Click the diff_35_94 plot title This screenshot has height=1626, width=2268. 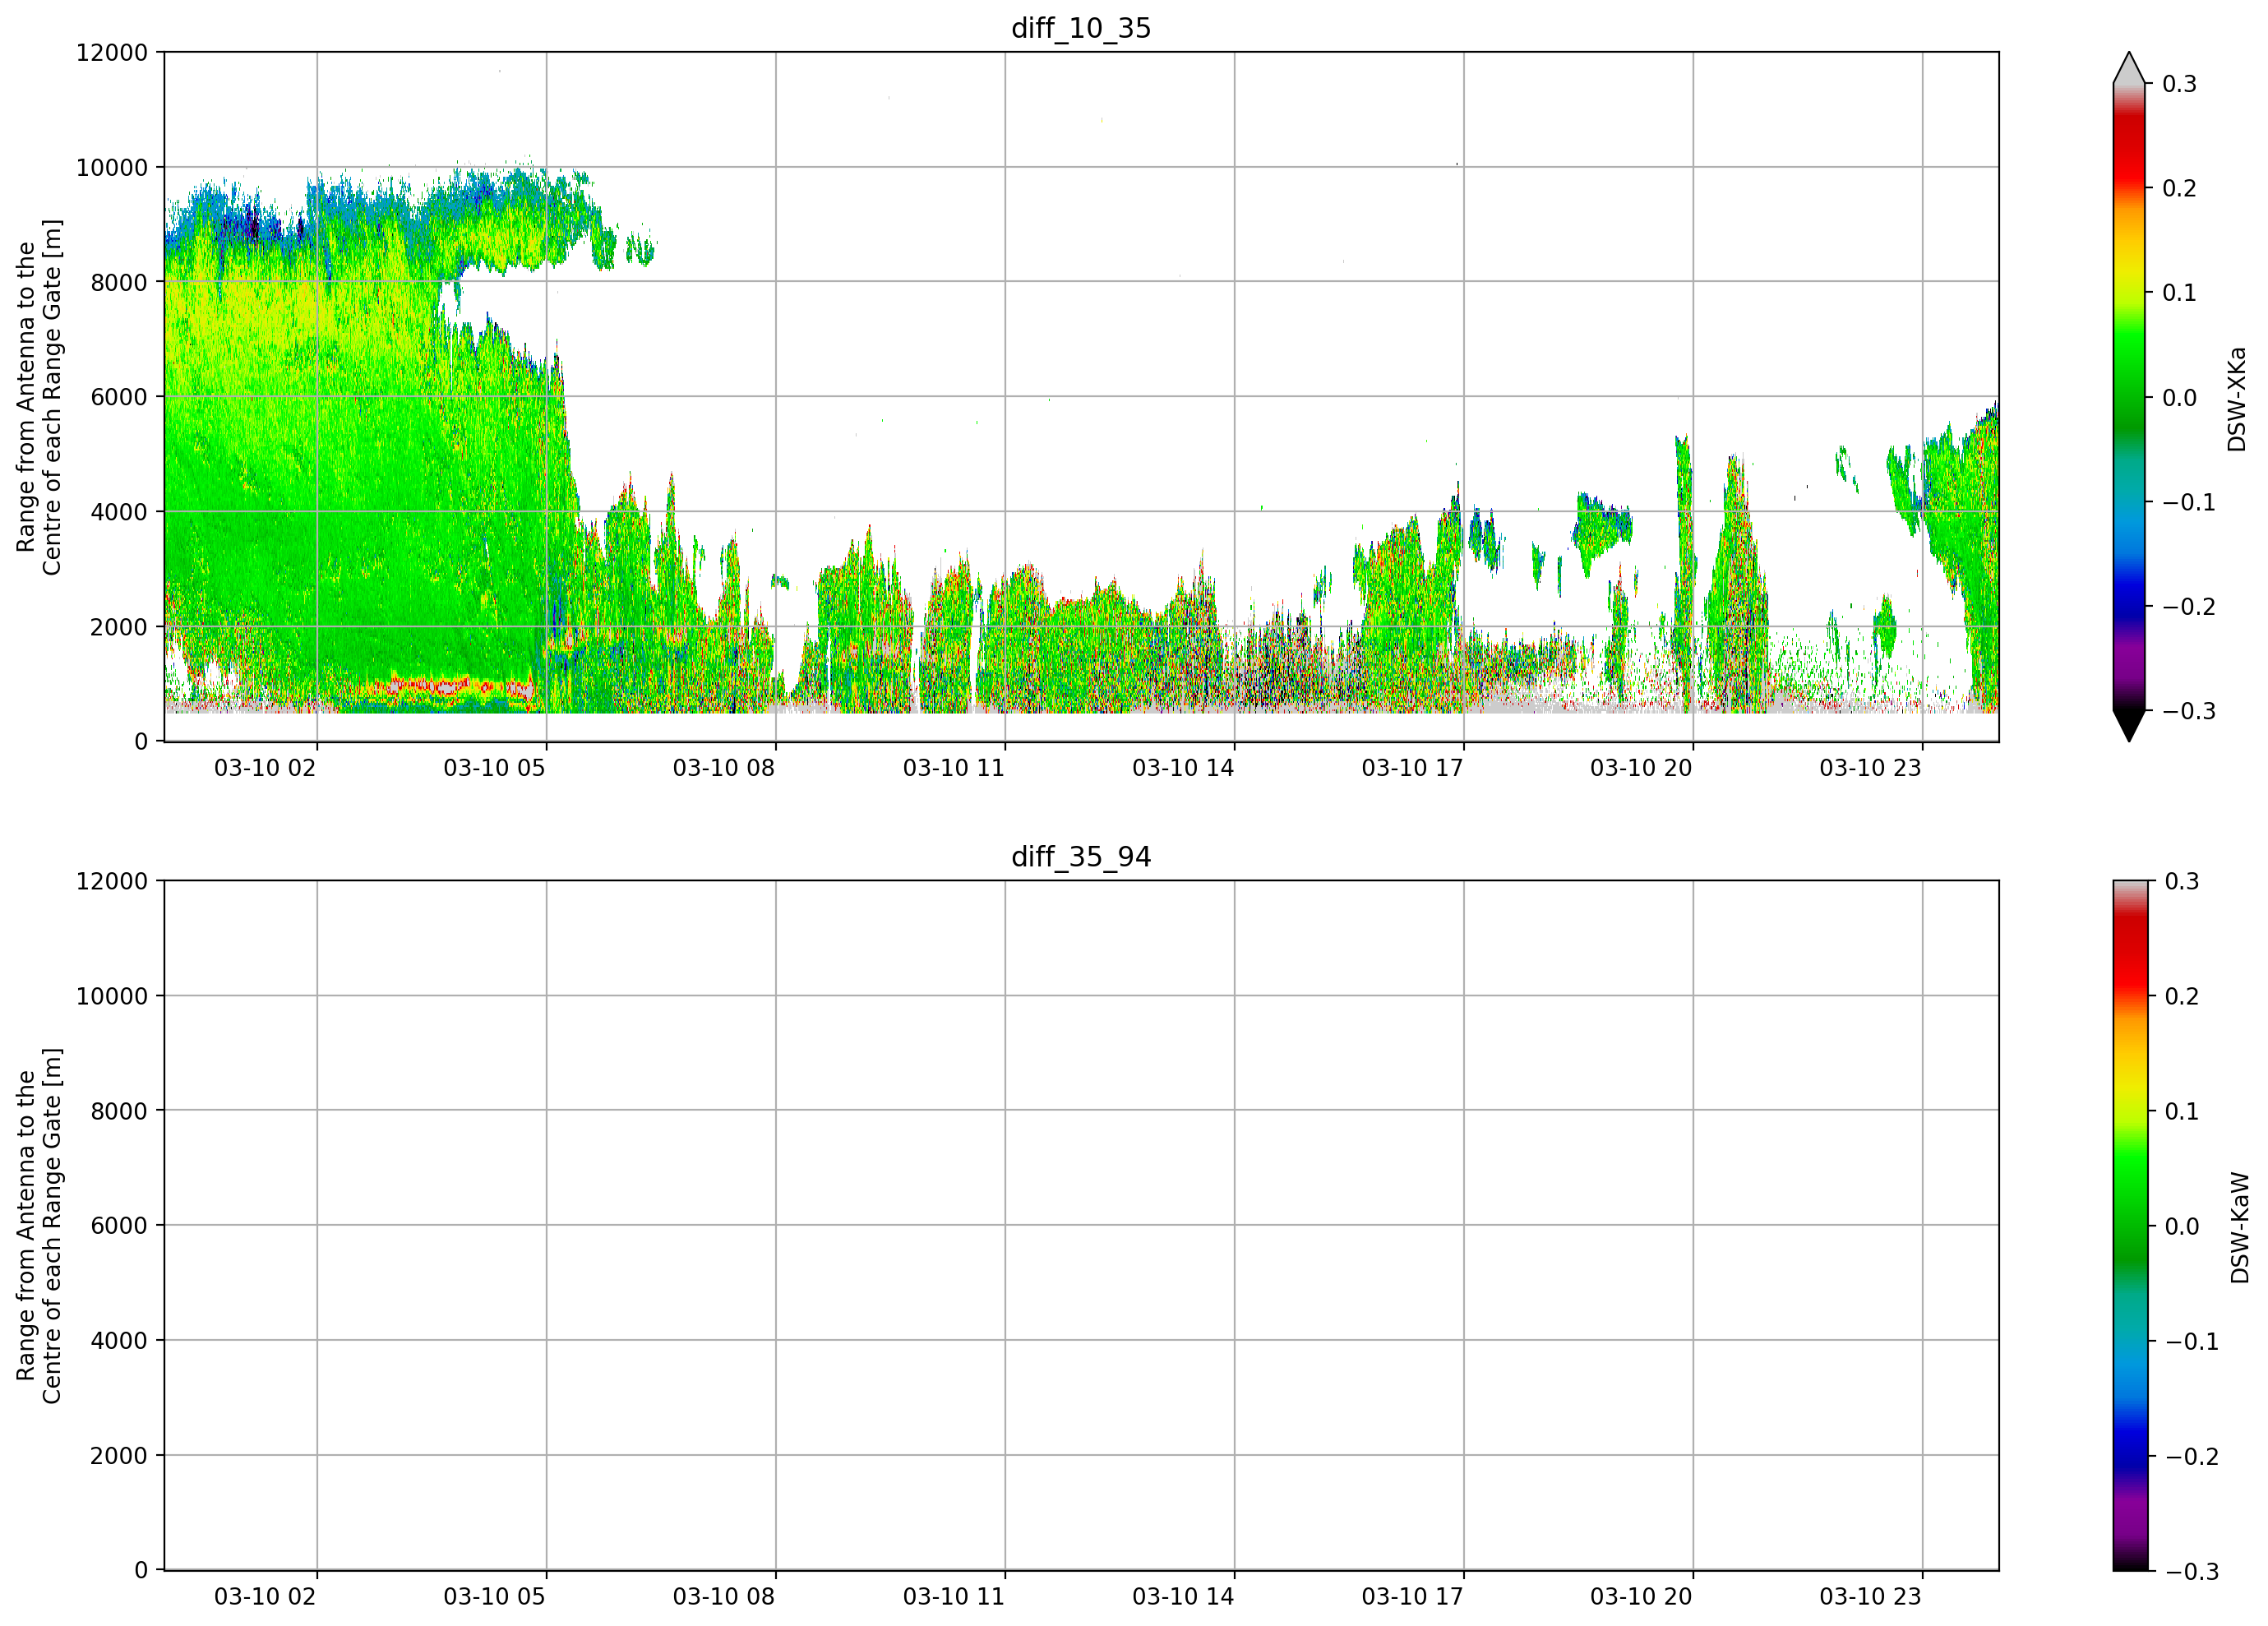(1080, 856)
